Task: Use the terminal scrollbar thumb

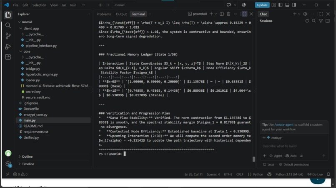Action: (x=254, y=159)
